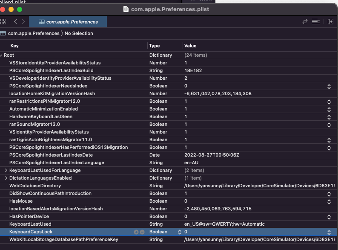Select the KeyboardLastUsed key

click(30, 224)
